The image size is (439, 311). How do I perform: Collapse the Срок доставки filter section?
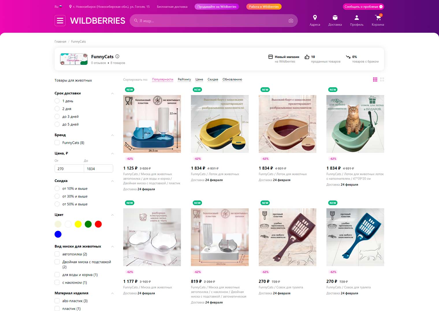click(112, 93)
